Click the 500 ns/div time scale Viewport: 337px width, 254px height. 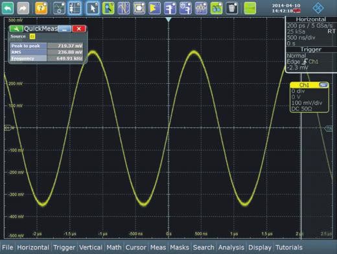(x=301, y=38)
